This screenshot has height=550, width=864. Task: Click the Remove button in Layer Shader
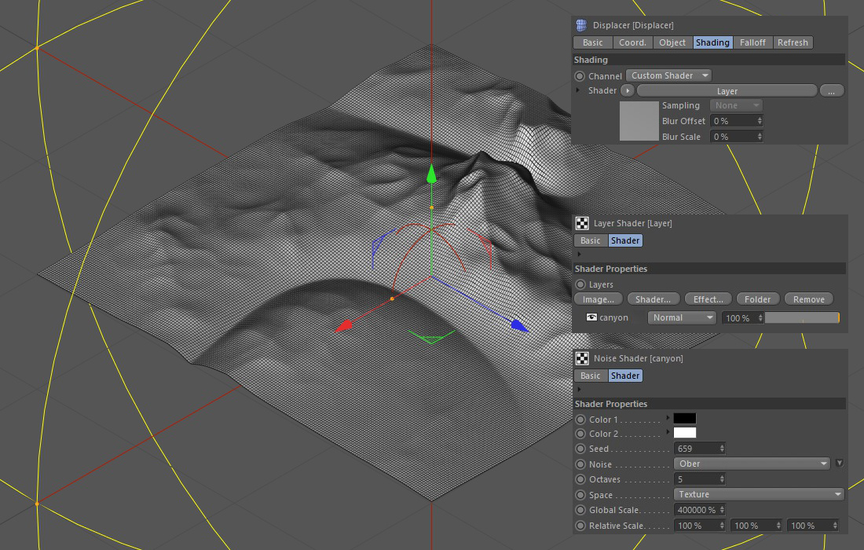[808, 299]
